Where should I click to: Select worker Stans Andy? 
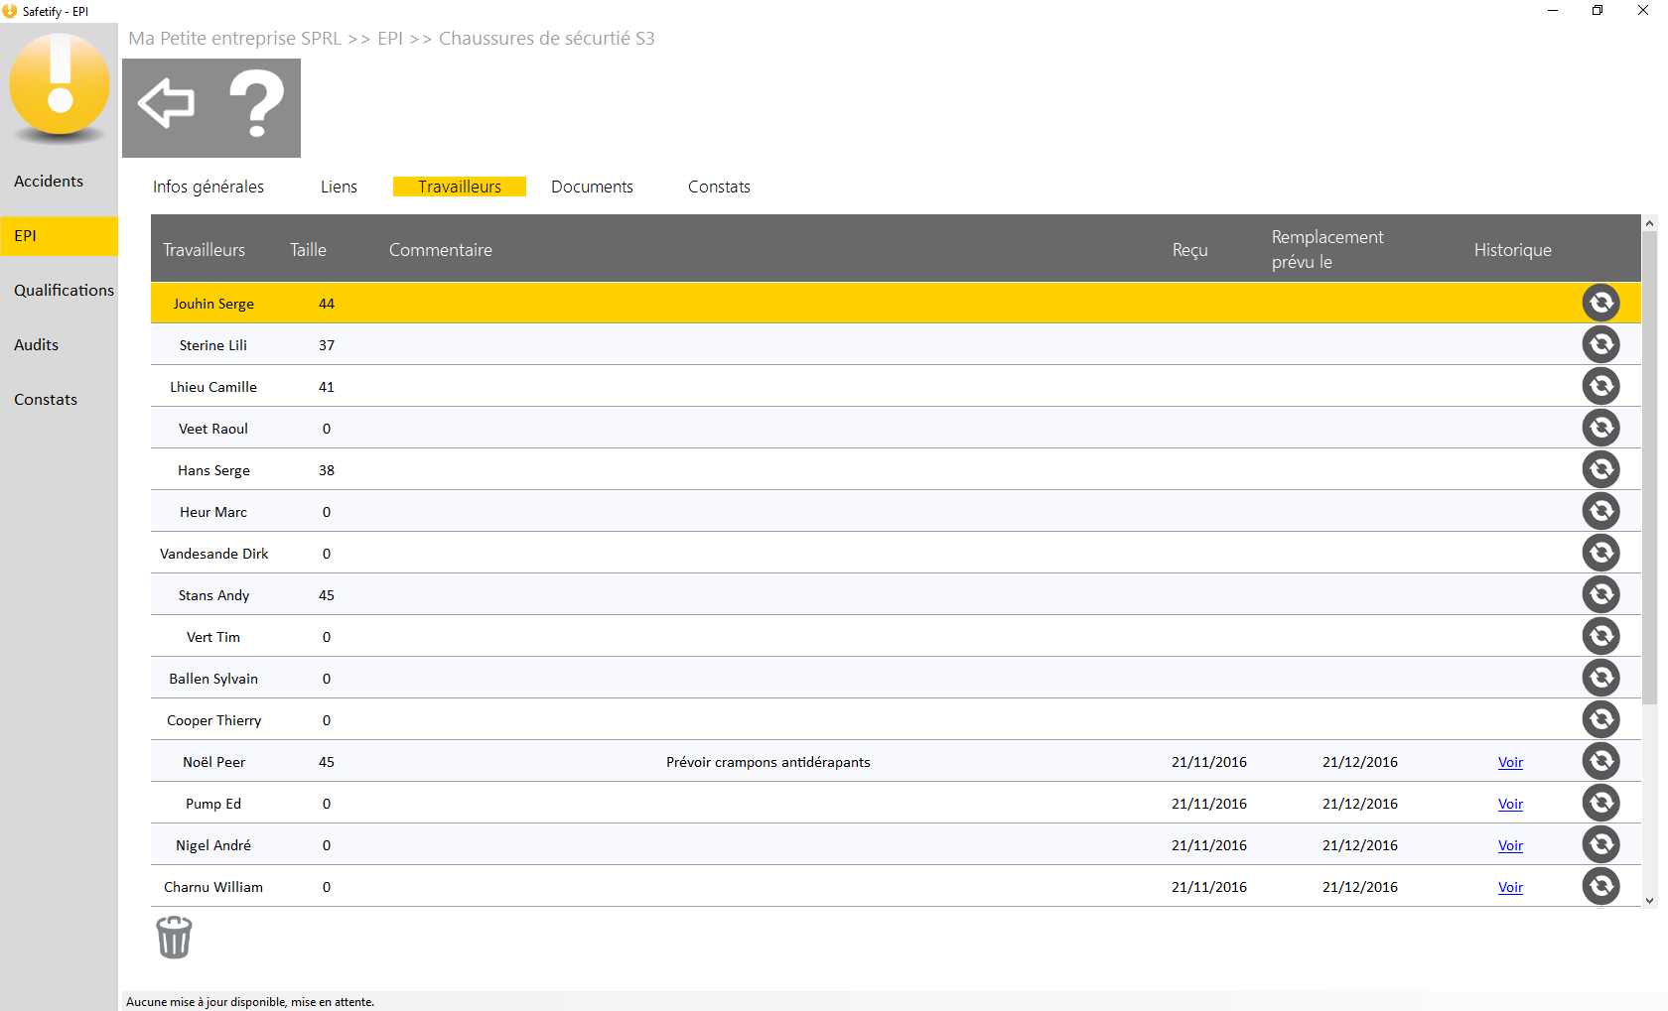[x=213, y=595]
